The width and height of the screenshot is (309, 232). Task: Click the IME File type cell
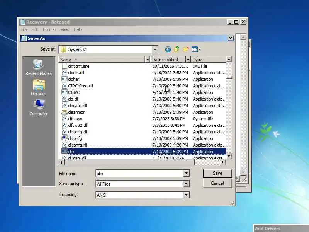tap(200, 66)
